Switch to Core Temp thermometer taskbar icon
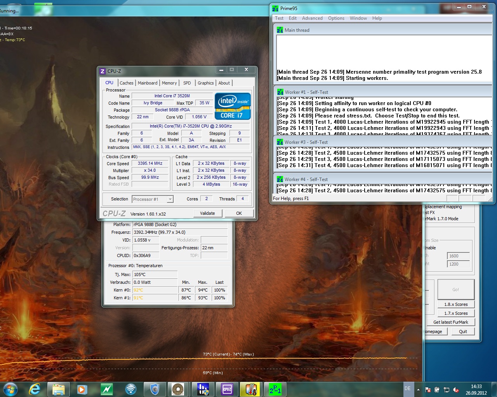 point(251,389)
